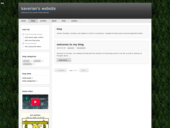Click the introduction tag under post title
This screenshot has width=170, height=128.
click(81, 48)
